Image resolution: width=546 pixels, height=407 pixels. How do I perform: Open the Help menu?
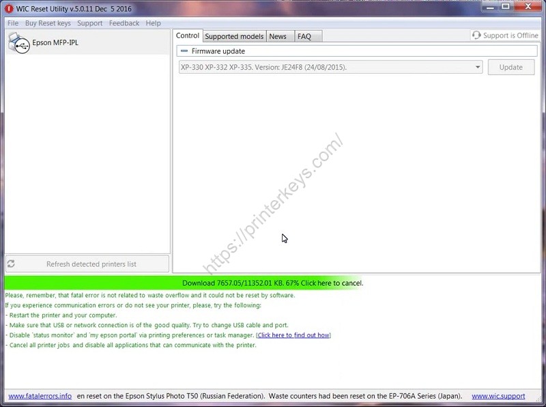(x=153, y=23)
